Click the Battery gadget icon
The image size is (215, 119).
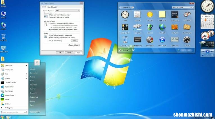(150, 27)
